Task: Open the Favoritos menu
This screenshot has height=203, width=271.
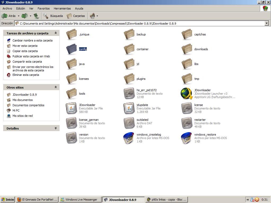Action: [x=44, y=8]
